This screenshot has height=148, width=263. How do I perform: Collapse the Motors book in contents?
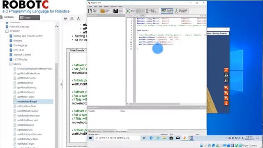tap(17, 64)
